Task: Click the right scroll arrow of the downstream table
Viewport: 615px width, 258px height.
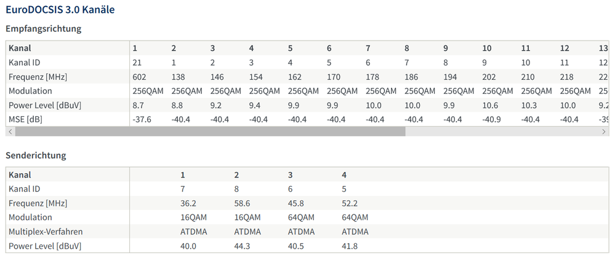Action: point(604,131)
